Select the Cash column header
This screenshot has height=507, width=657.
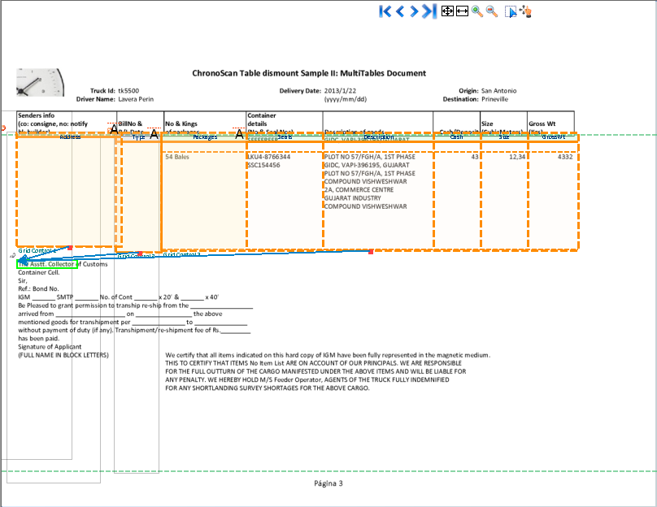pyautogui.click(x=457, y=136)
